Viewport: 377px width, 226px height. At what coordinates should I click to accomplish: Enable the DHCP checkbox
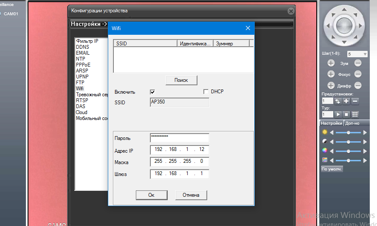(206, 92)
